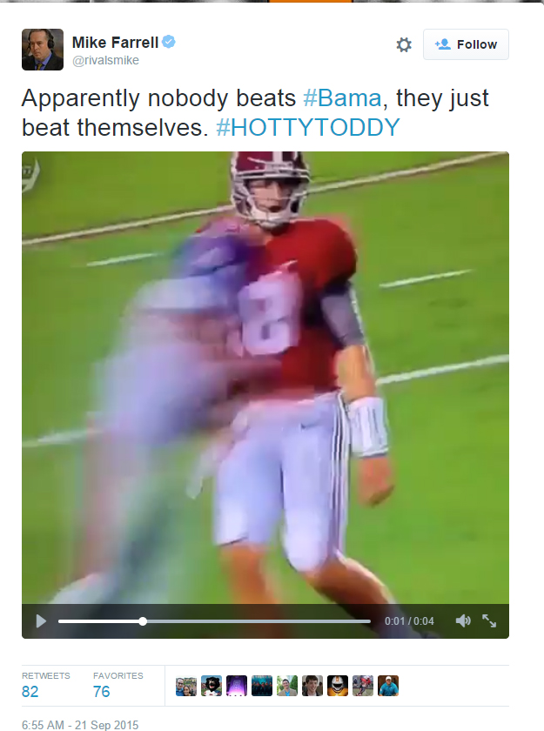544x731 pixels.
Task: Open the @rivalsmike handle
Action: point(105,61)
